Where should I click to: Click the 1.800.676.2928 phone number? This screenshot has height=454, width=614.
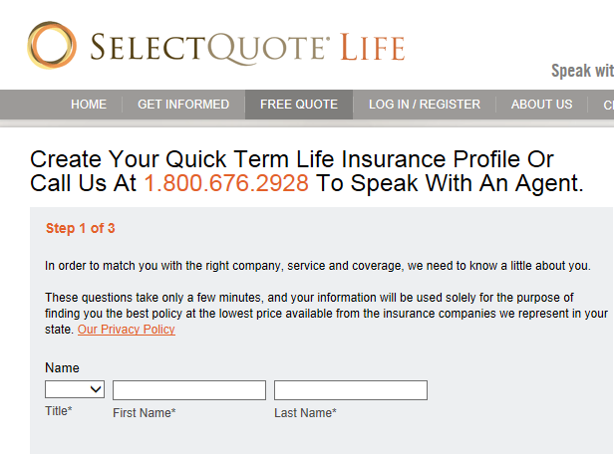[x=226, y=184]
